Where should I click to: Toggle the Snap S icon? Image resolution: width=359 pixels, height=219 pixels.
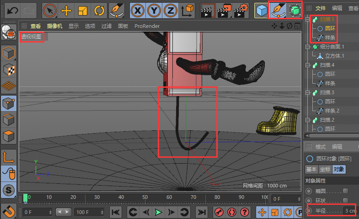tap(9, 190)
